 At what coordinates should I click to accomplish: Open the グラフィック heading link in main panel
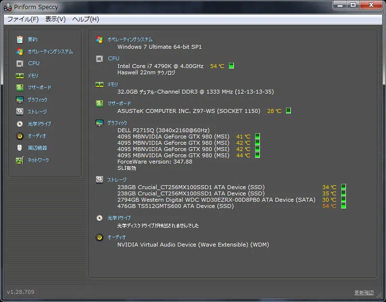tap(117, 123)
